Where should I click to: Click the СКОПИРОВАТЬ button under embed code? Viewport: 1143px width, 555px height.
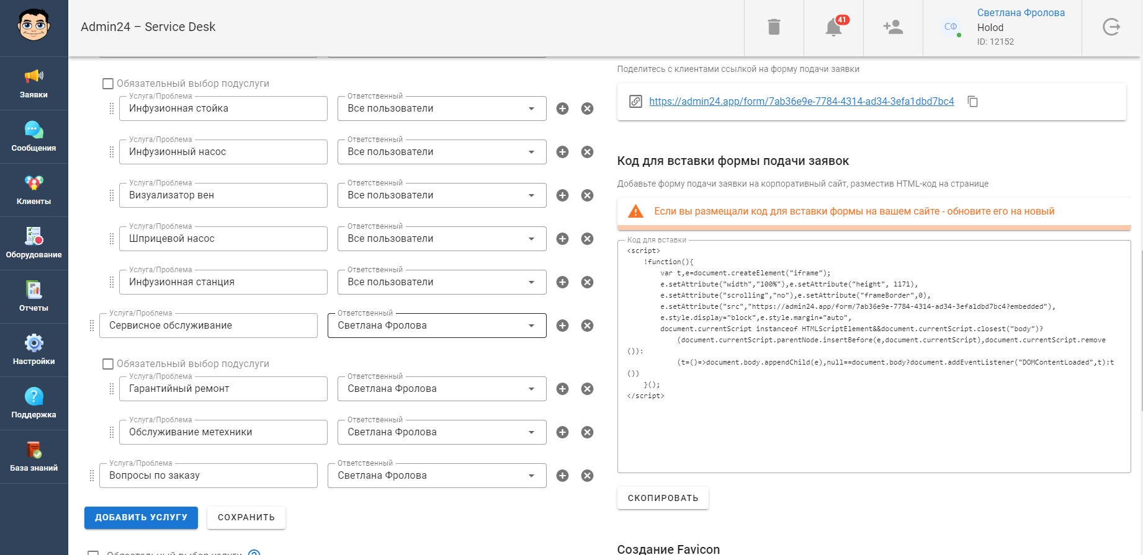point(663,498)
